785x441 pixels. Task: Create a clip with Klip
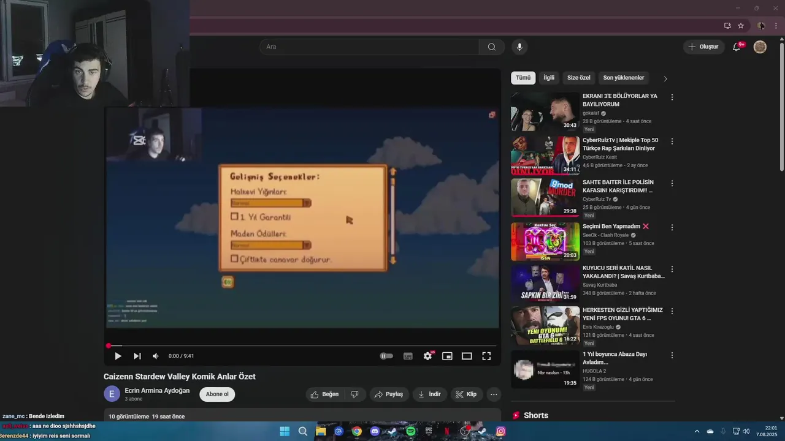pyautogui.click(x=467, y=394)
